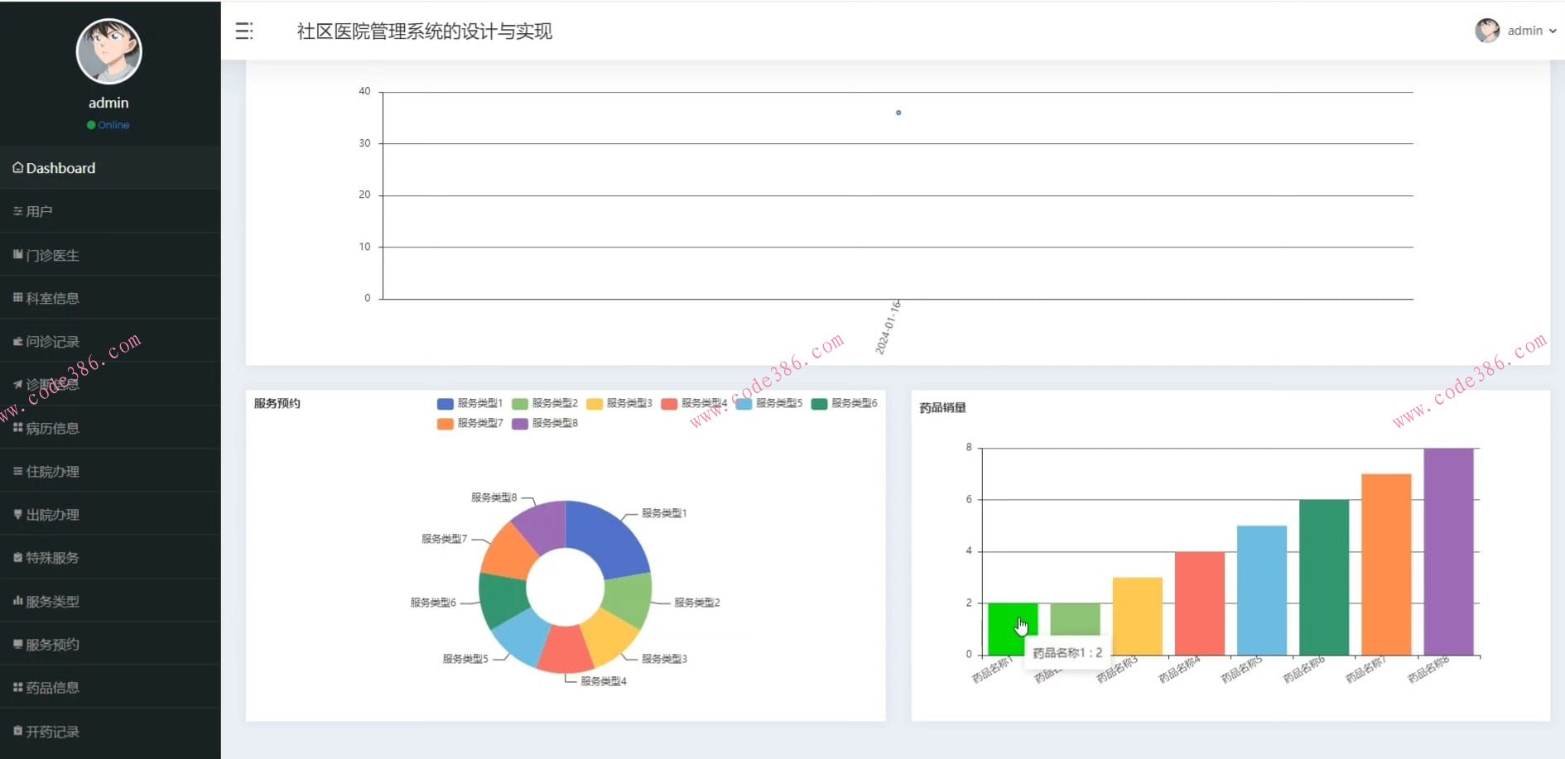
Task: Click the 科室信息 grid icon
Action: point(17,298)
